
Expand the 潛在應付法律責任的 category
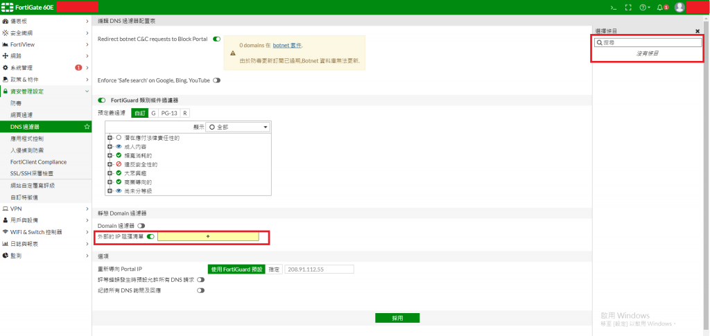click(x=110, y=138)
